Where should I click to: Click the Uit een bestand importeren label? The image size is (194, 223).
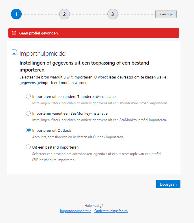coord(55,147)
